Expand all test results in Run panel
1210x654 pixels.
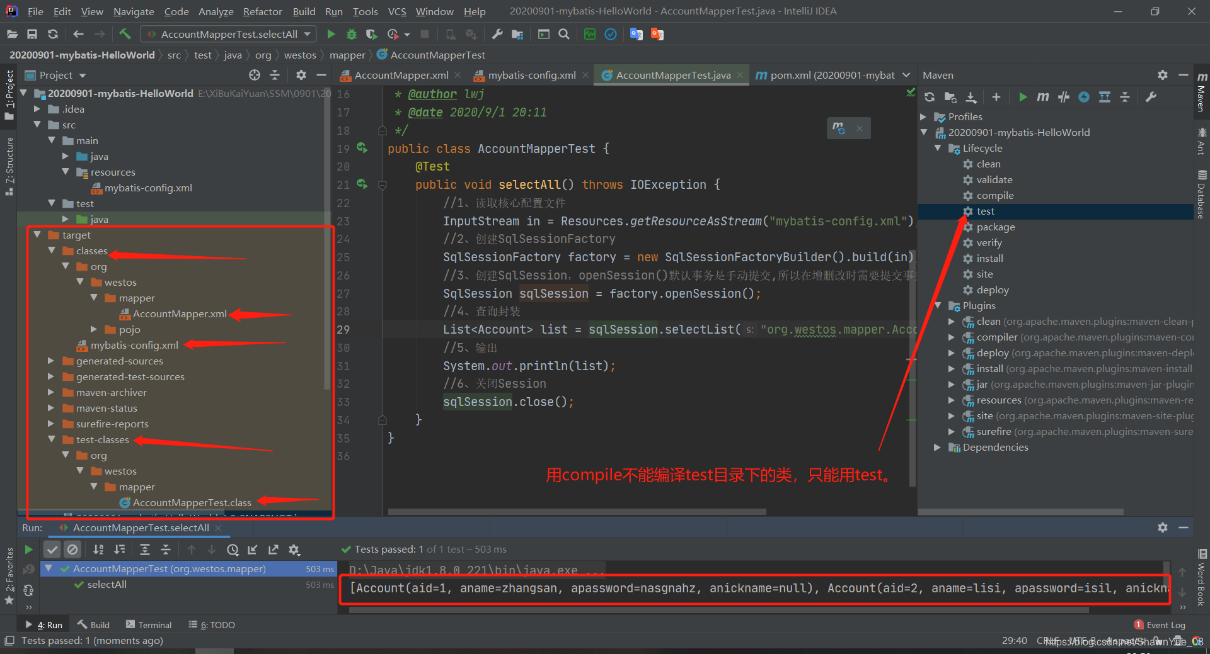pos(144,550)
